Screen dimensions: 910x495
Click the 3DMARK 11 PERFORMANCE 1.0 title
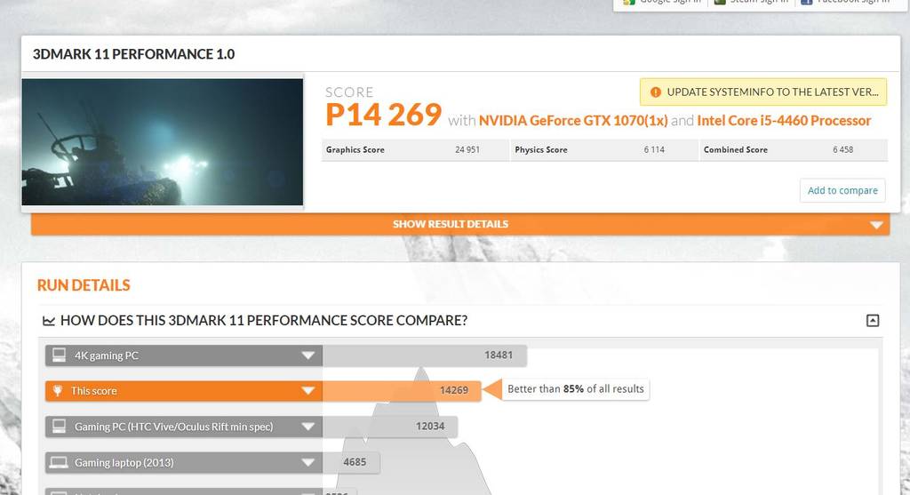point(133,54)
